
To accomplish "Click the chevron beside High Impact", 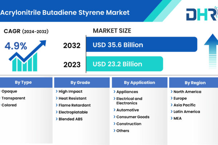I will click(56, 92).
